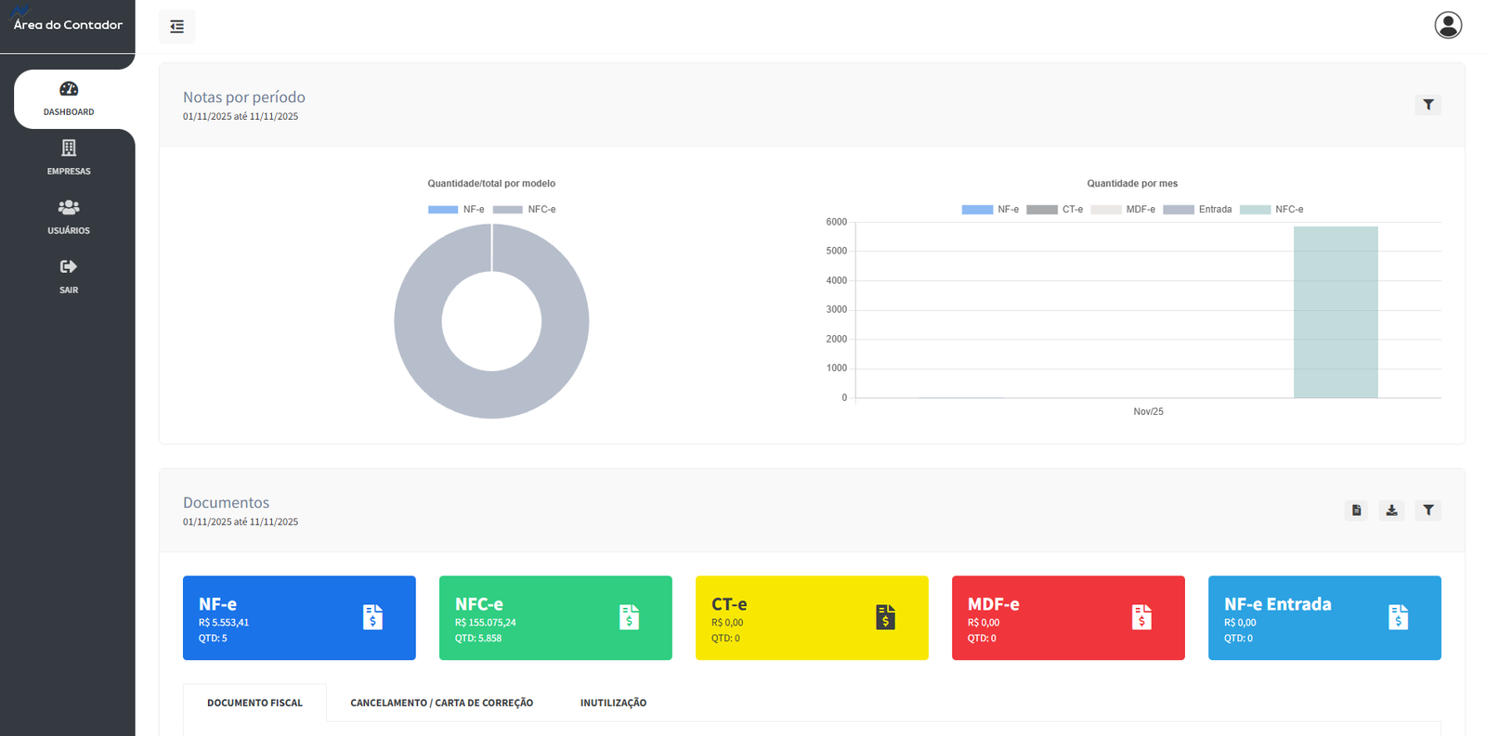The image size is (1486, 736).
Task: Select the Inutilização tab
Action: click(613, 704)
